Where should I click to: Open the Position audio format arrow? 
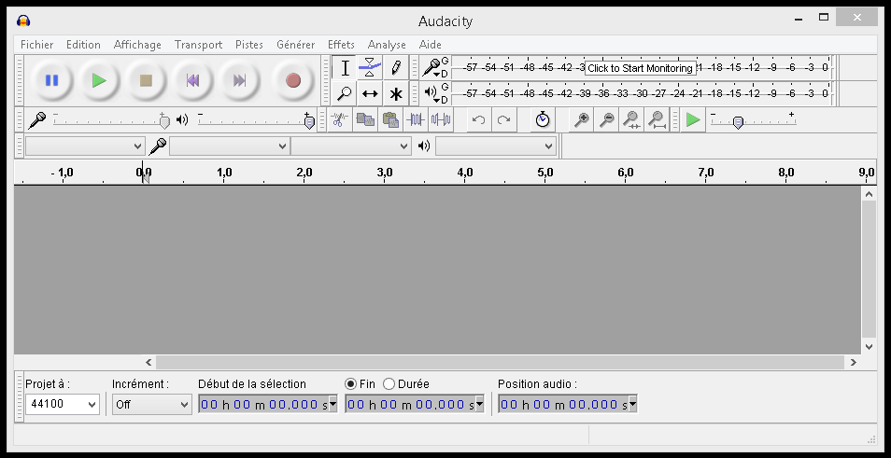[x=632, y=404]
